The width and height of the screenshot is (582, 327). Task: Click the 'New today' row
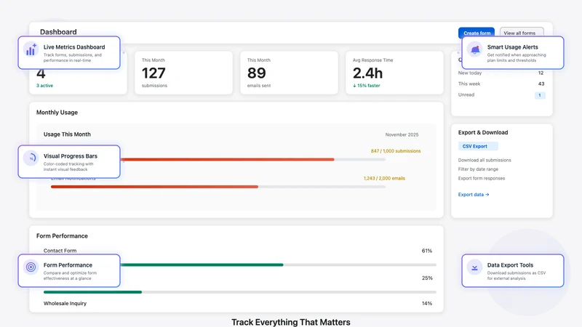pos(501,73)
